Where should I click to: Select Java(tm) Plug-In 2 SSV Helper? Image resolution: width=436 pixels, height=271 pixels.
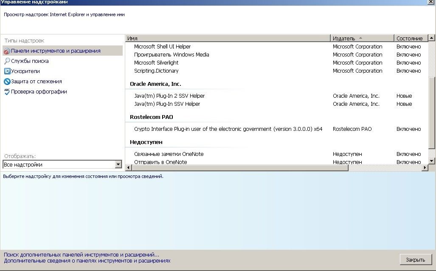coord(277,96)
